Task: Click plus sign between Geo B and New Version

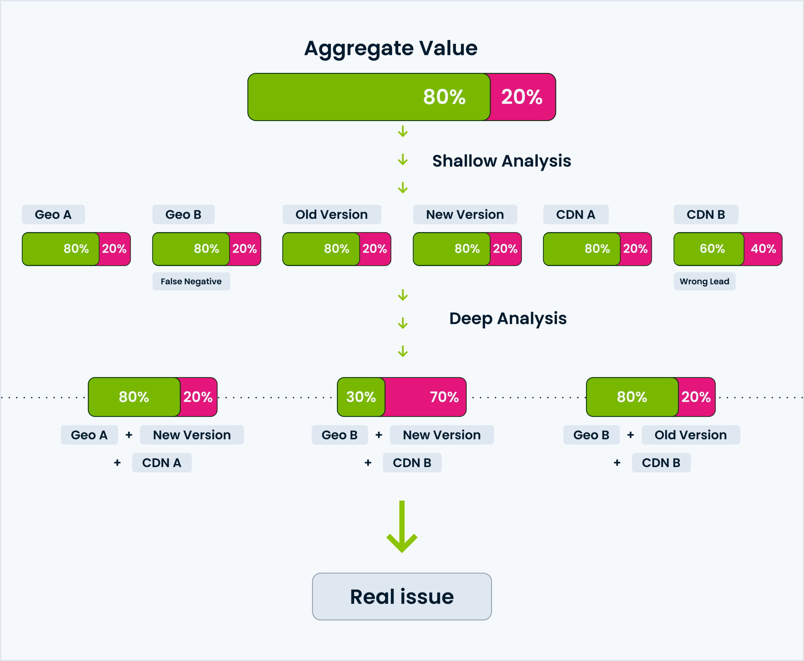Action: coord(378,435)
